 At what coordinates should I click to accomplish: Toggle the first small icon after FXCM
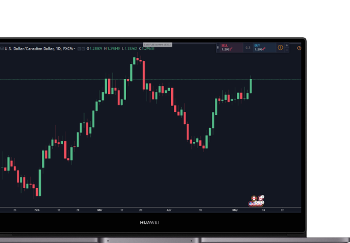coord(79,48)
